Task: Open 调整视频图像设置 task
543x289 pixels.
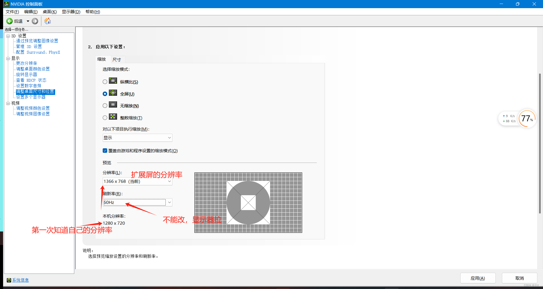Action: point(33,114)
